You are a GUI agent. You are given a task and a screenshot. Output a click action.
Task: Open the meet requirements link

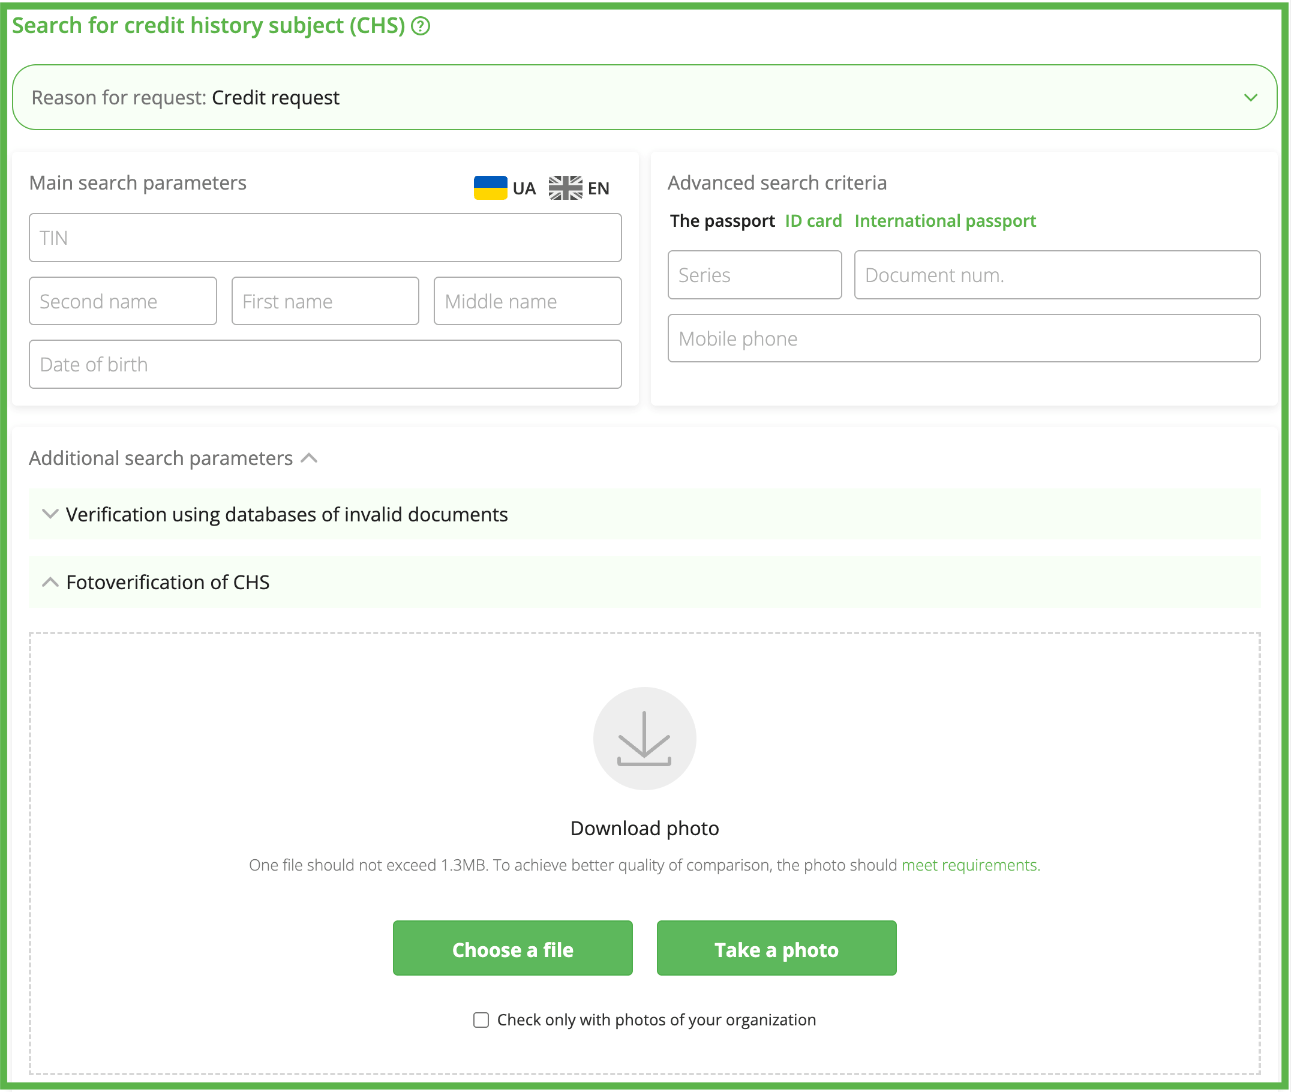pyautogui.click(x=970, y=865)
